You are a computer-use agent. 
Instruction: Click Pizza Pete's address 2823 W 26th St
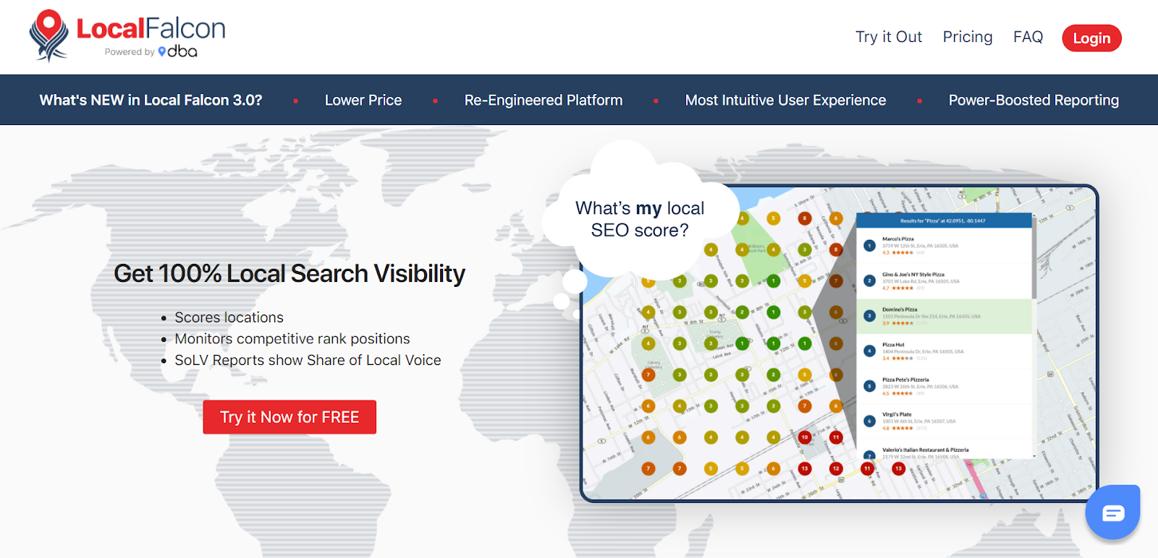[920, 387]
